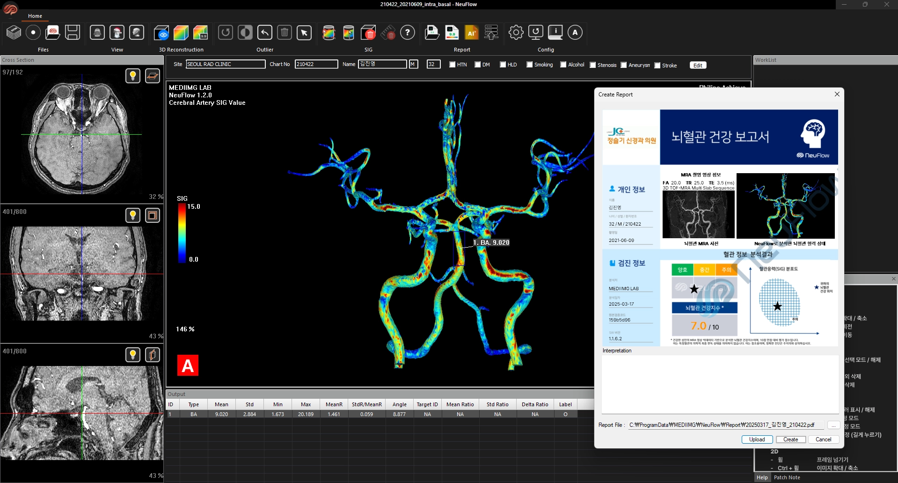Click the Santa hat head view icon
Image resolution: width=898 pixels, height=483 pixels.
(117, 33)
